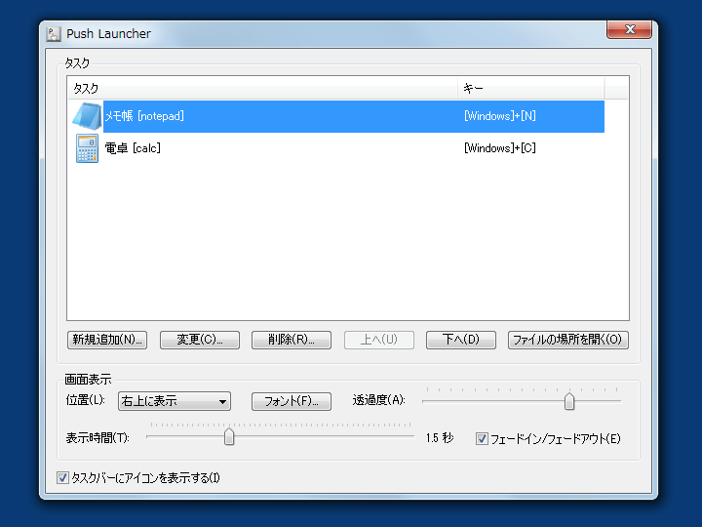The image size is (702, 527).
Task: Click the タスク column header
Action: point(262,88)
